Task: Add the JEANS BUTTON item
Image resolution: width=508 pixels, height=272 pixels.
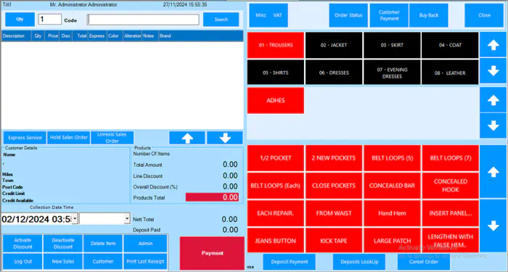Action: 276,241
